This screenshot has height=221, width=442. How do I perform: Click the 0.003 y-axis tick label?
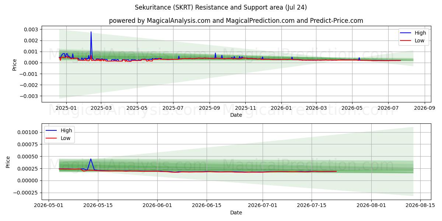pos(31,29)
